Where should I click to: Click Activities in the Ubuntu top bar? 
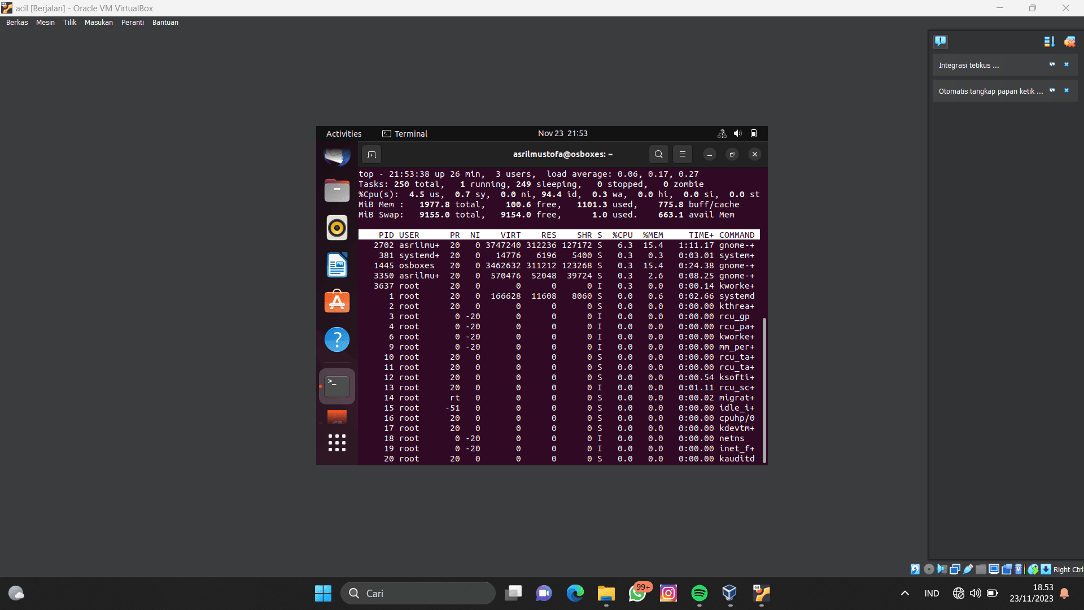click(x=344, y=134)
